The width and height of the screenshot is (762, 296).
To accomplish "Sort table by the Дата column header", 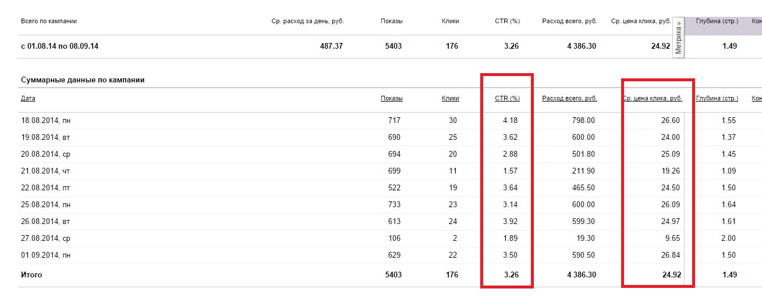I will point(28,99).
